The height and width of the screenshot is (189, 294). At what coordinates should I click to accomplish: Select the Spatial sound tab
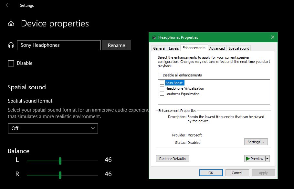tap(238, 48)
